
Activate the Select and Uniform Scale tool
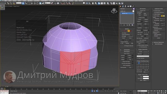click(x=40, y=3)
